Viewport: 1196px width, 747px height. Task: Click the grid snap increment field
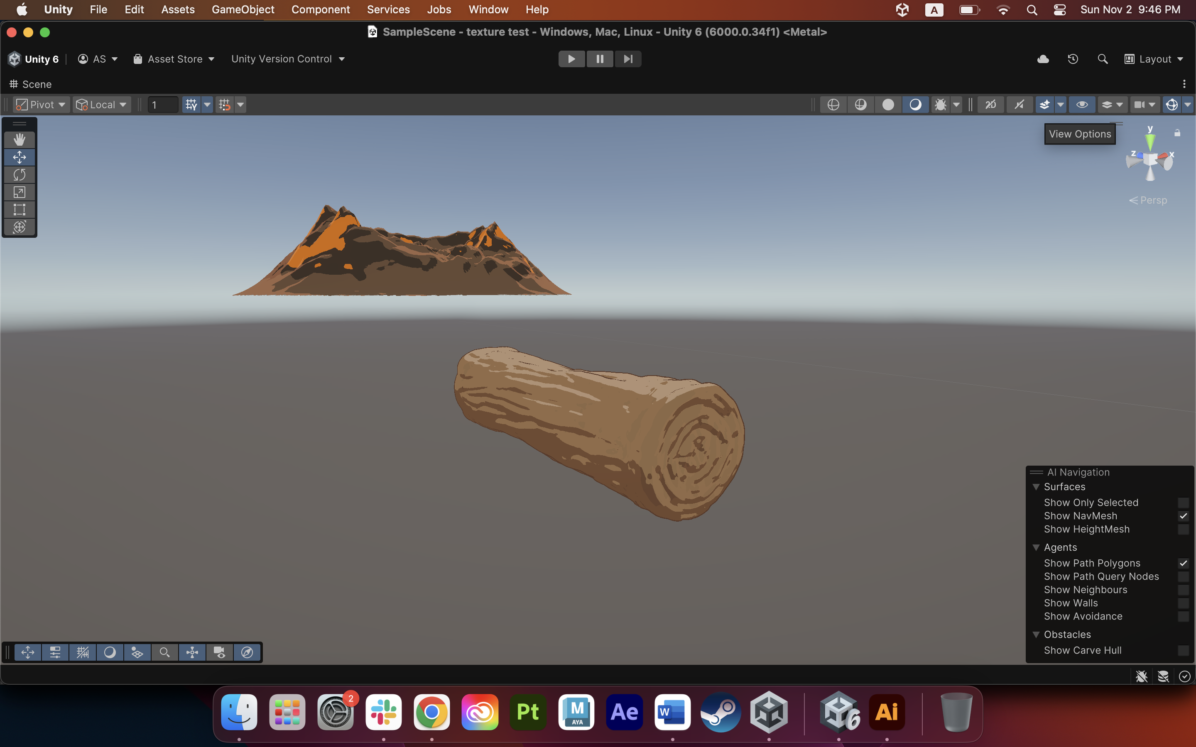(163, 105)
